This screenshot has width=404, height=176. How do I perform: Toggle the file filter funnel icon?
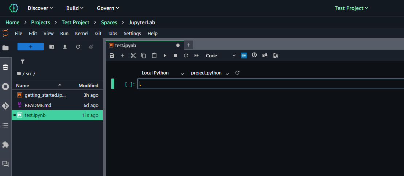(x=23, y=62)
